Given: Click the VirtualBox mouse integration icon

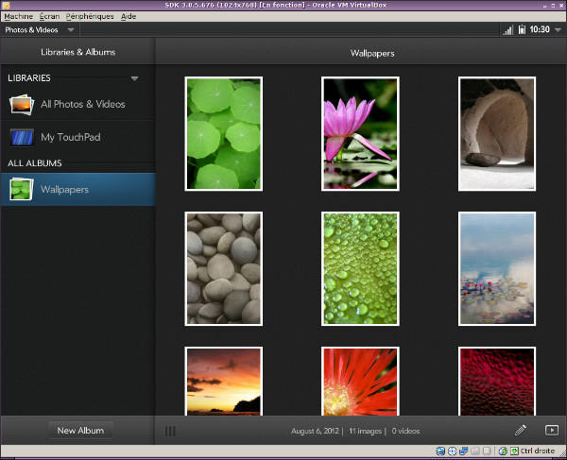Looking at the screenshot, I should coord(503,451).
